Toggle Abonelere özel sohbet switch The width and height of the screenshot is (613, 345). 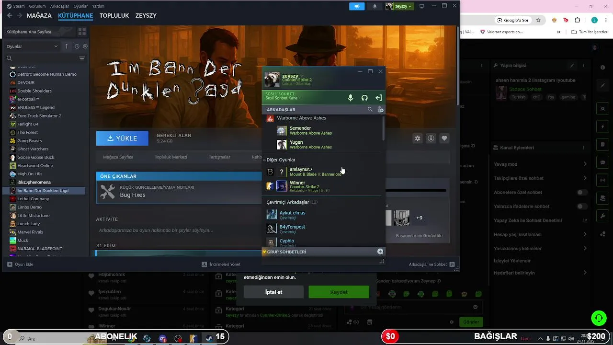(582, 192)
